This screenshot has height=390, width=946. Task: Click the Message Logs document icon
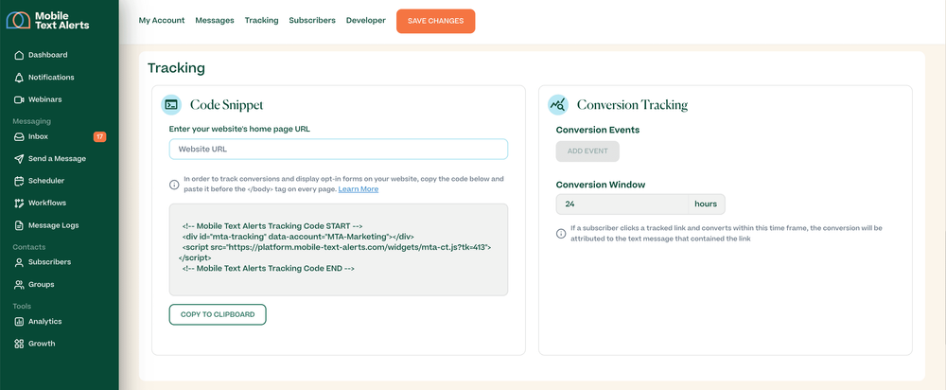coord(19,225)
